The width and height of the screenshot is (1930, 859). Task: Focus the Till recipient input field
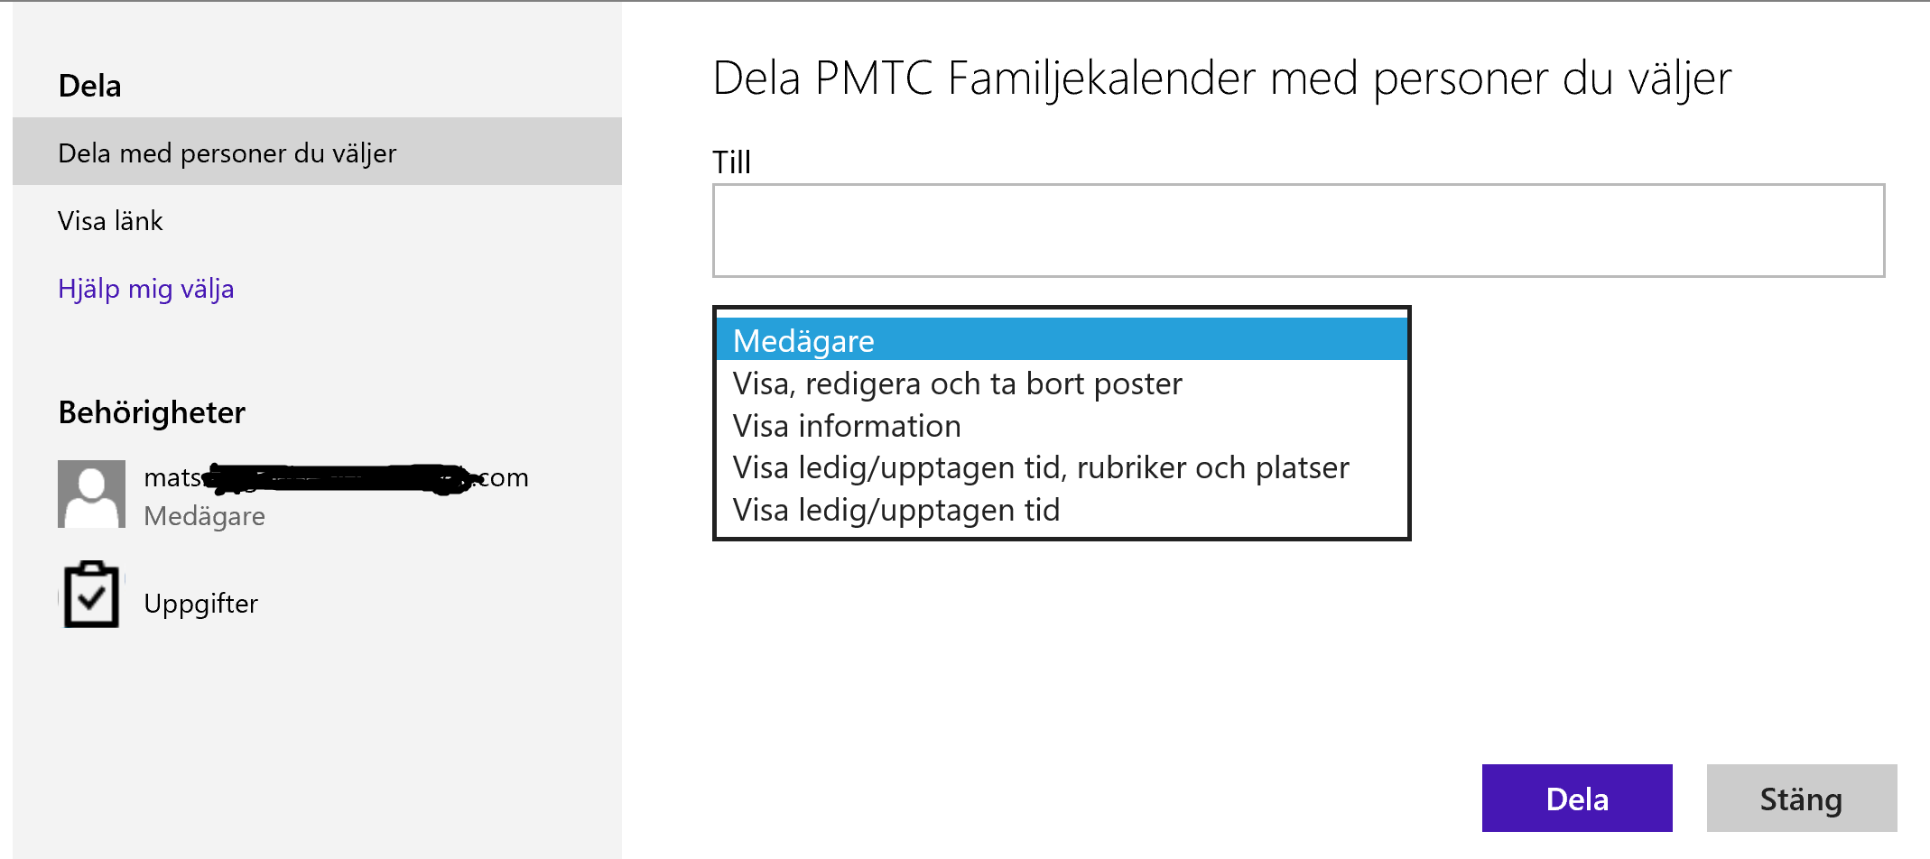[x=1298, y=230]
